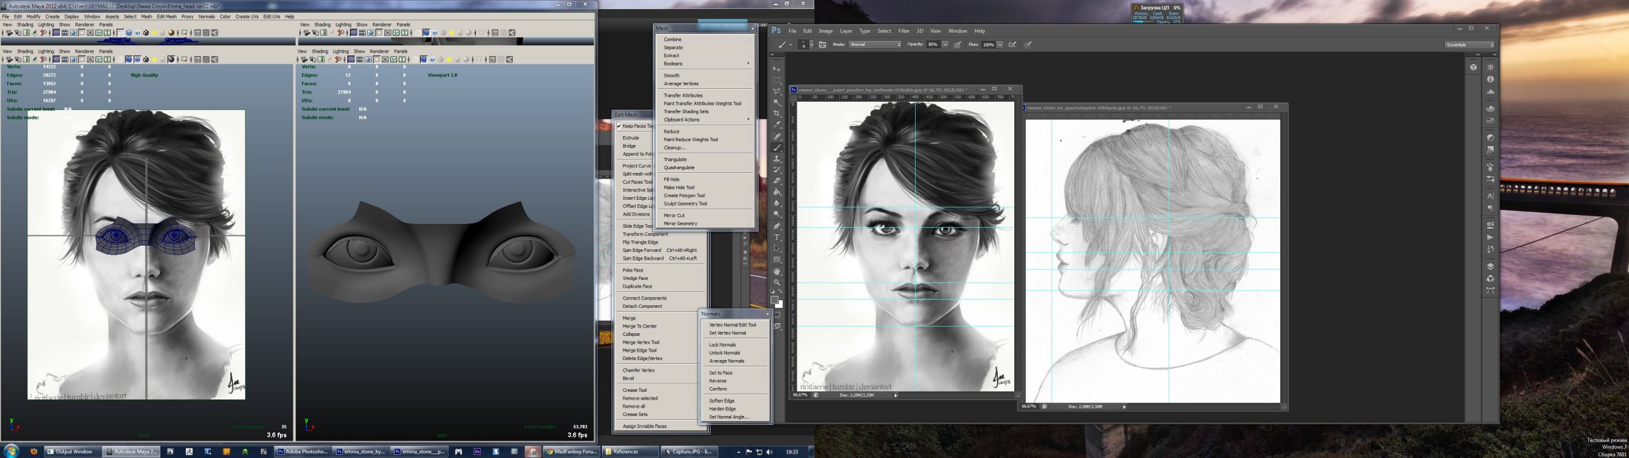This screenshot has height=458, width=1629.
Task: Open the Character panel icon in Photoshop
Action: click(1490, 196)
